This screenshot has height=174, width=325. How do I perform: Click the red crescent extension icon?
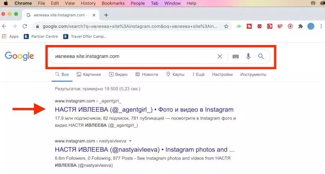tap(270, 26)
